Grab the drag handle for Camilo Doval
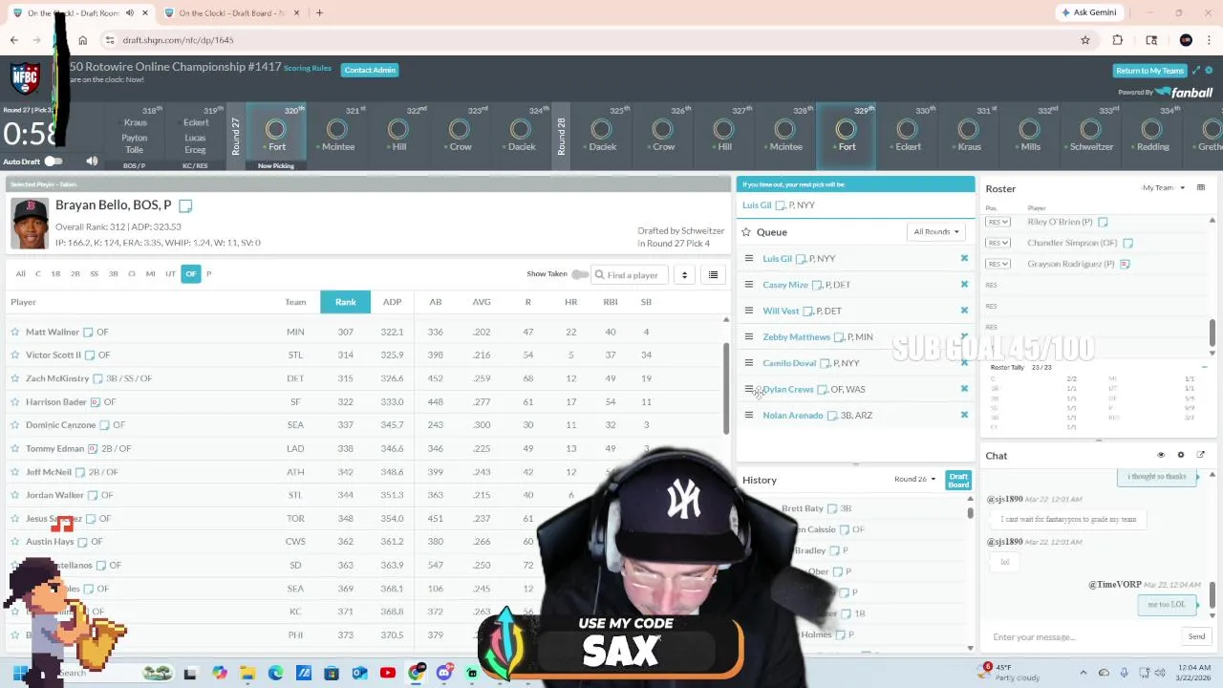 pyautogui.click(x=749, y=363)
